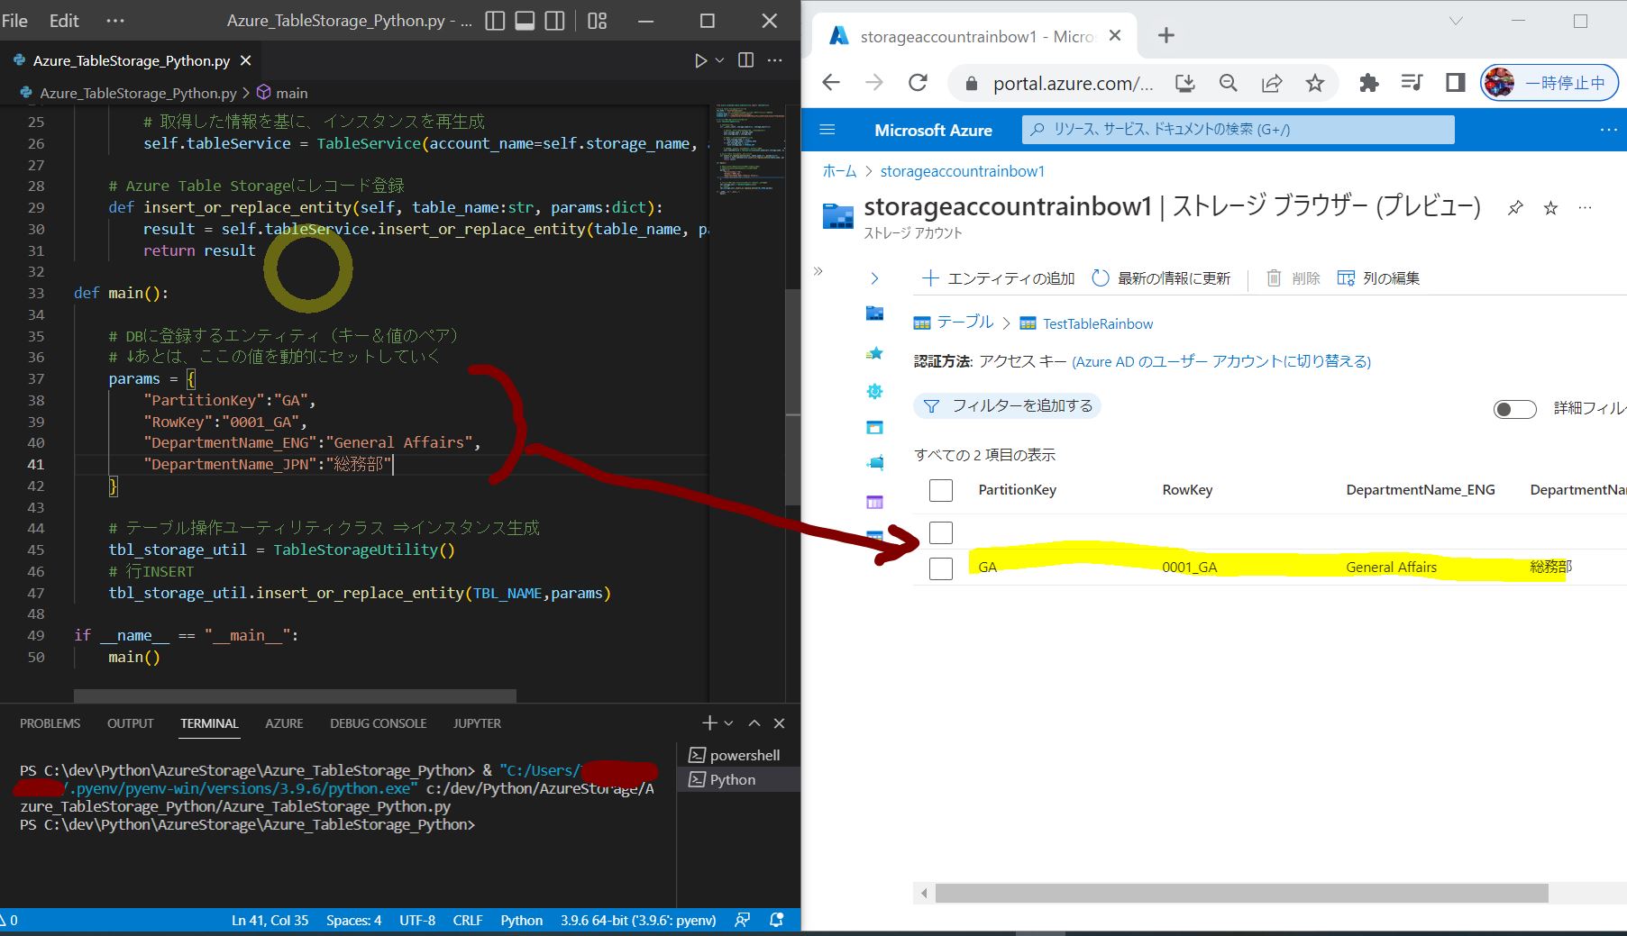Screen dimensions: 1627x936
Task: Close the Azure_TableStorage_Python.py editor tab
Action: 245,60
